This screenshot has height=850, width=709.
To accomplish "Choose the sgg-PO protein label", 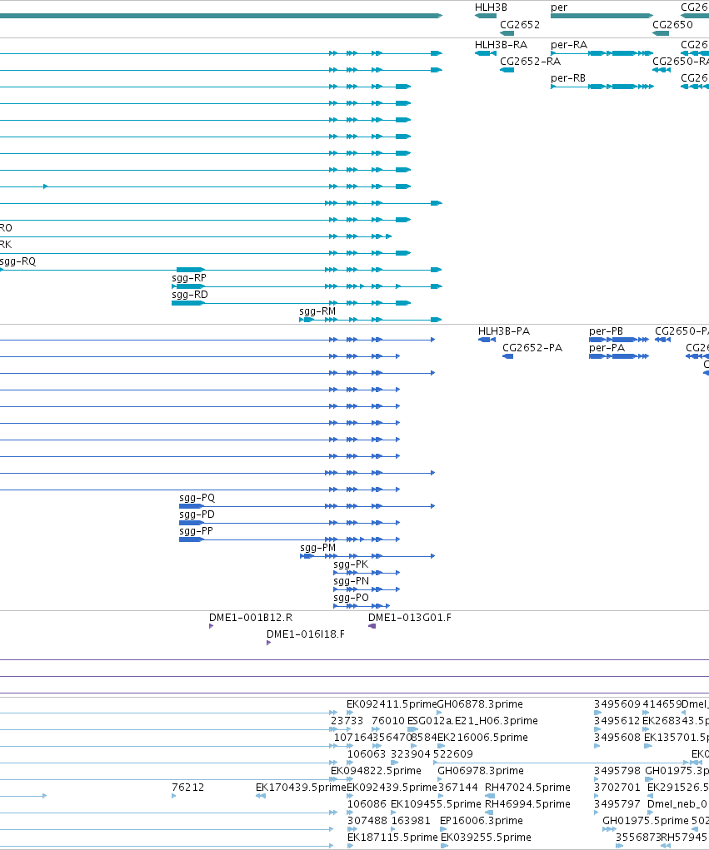I will pyautogui.click(x=351, y=598).
